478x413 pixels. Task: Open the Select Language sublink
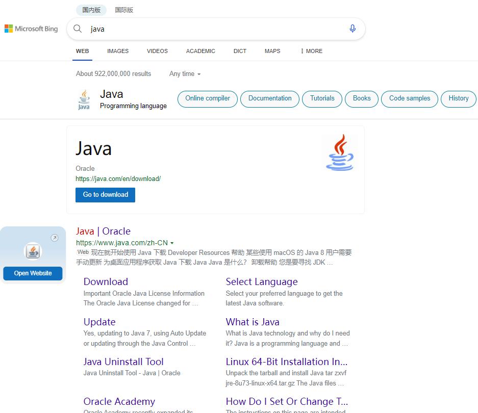pyautogui.click(x=262, y=281)
